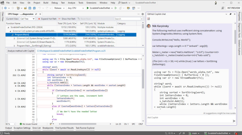Switch to the Error List tab
Screen dimensions: 242x135
click(x=37, y=128)
